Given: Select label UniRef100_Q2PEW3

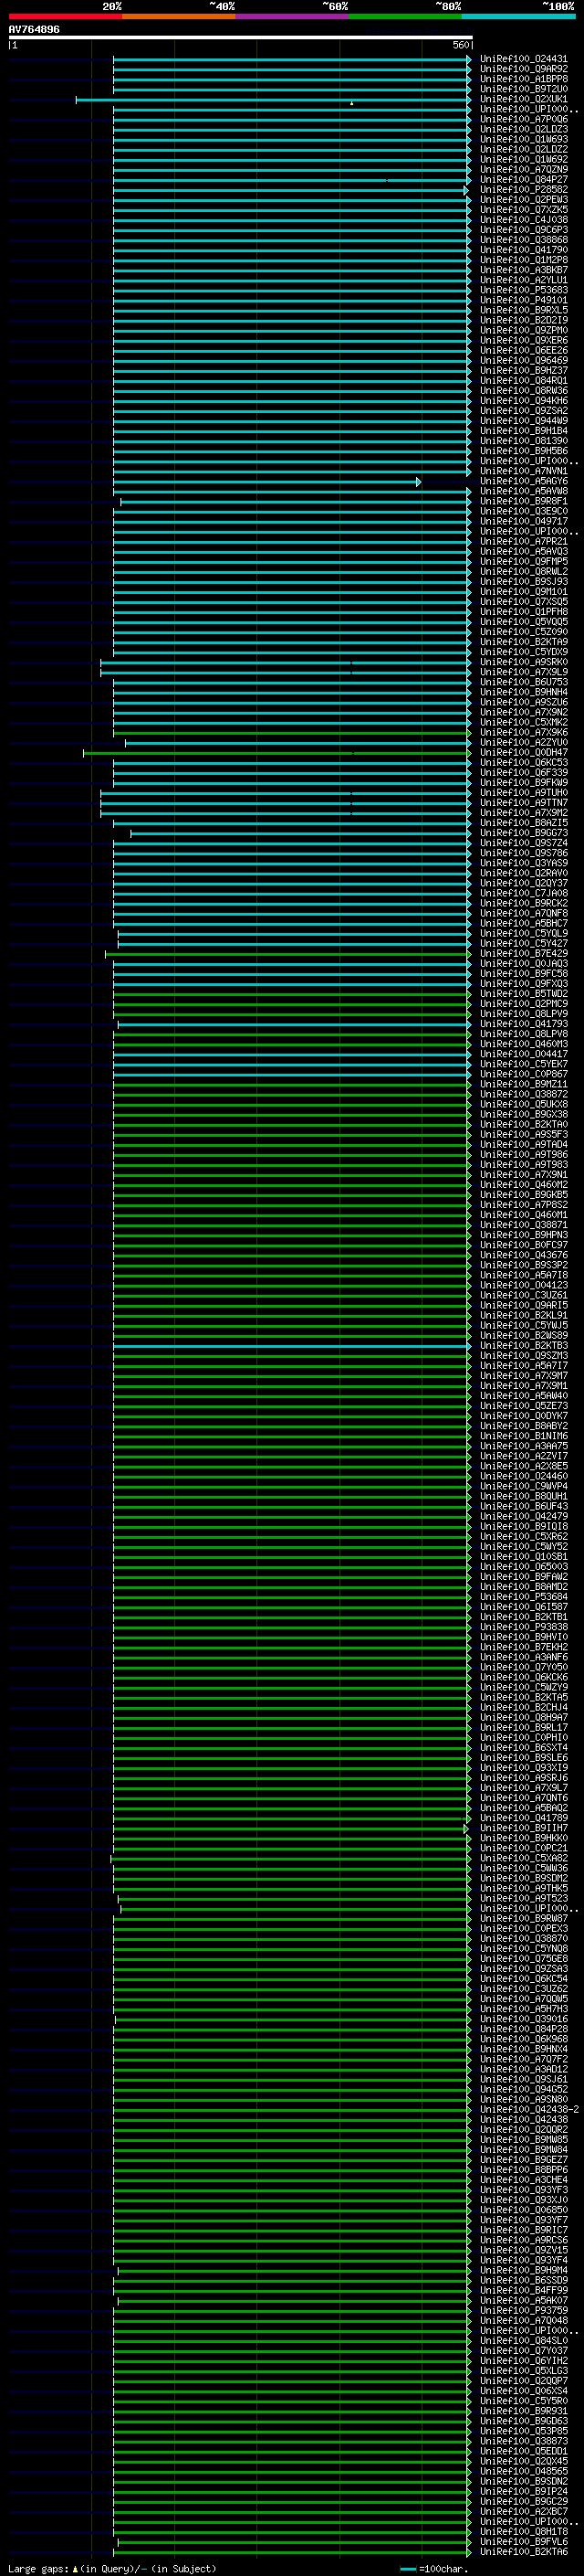Looking at the screenshot, I should pyautogui.click(x=523, y=200).
